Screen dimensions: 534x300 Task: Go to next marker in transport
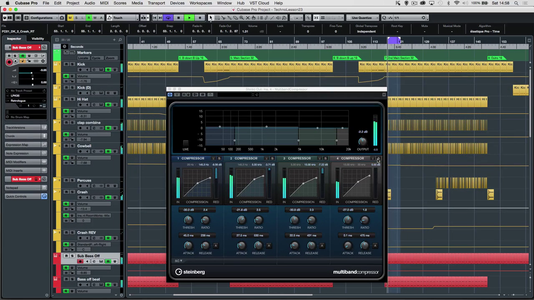tap(160, 18)
